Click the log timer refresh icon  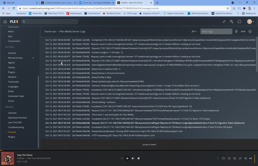tap(236, 31)
